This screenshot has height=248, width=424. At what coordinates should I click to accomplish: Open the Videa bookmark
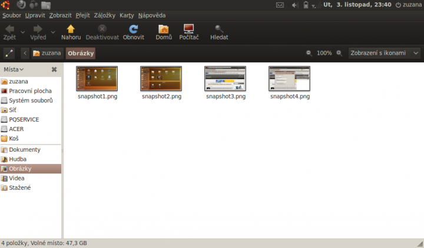click(x=31, y=178)
